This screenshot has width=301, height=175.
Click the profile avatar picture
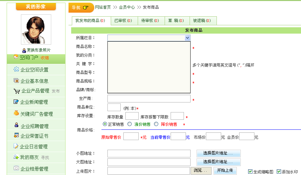pos(36,29)
